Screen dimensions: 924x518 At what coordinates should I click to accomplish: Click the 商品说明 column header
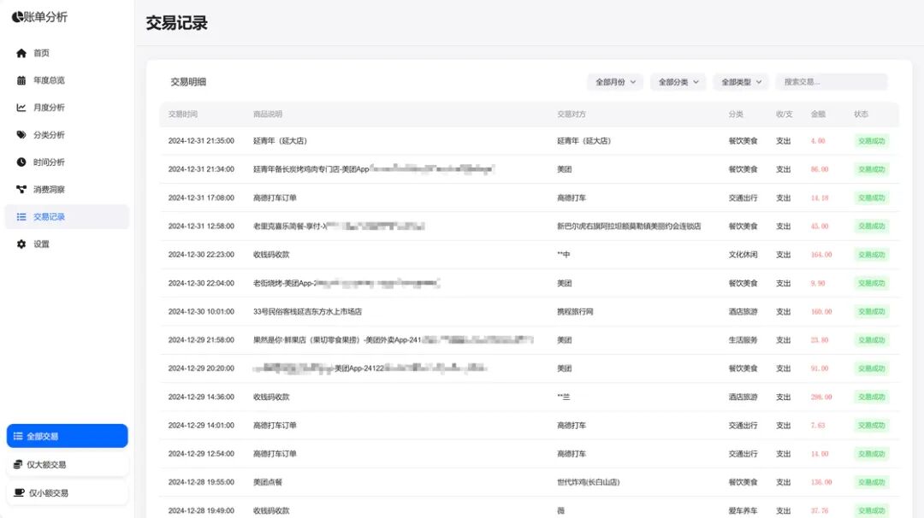pyautogui.click(x=268, y=115)
